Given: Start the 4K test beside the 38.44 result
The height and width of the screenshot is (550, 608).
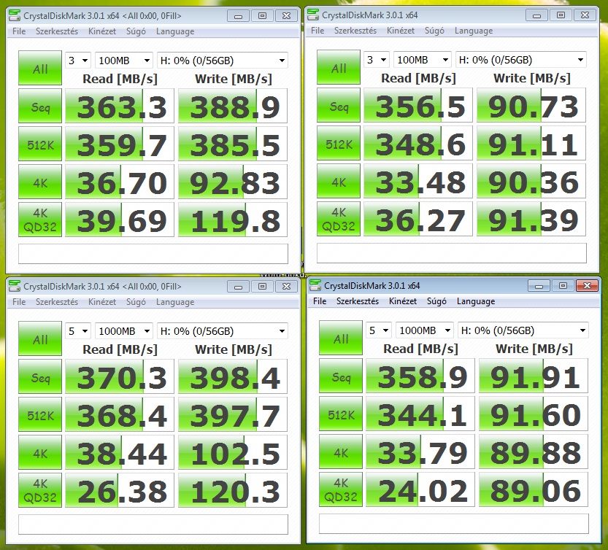Looking at the screenshot, I should tap(40, 452).
